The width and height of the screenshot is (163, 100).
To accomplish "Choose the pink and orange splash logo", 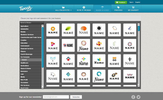I will pyautogui.click(x=53, y=45).
